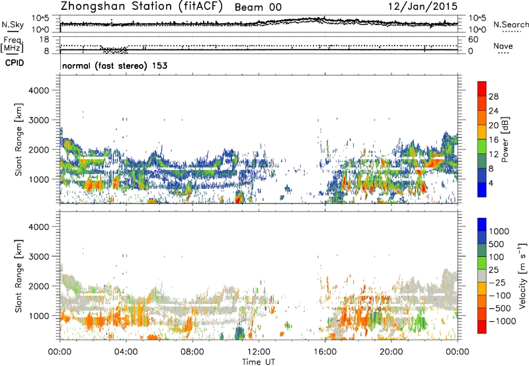Pick the power color band between 20 and 24
Screen dimensions: 529x366
click(482, 118)
